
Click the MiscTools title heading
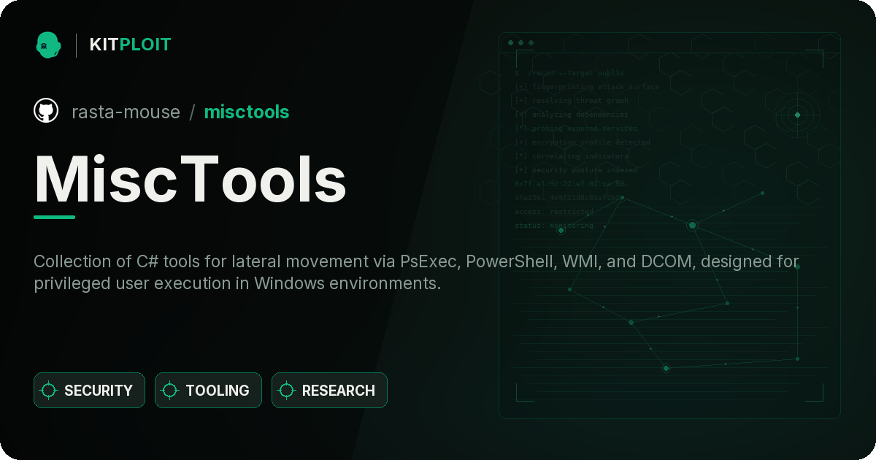[x=190, y=179]
